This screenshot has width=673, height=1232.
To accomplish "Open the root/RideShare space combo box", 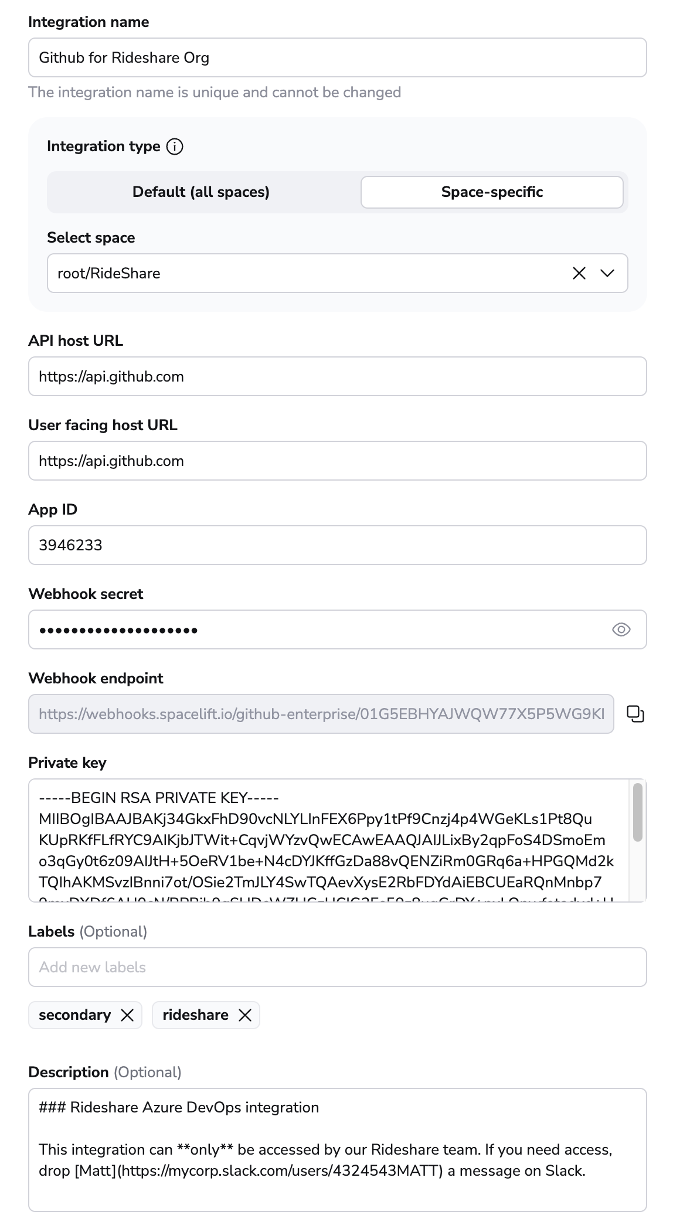I will point(293,273).
